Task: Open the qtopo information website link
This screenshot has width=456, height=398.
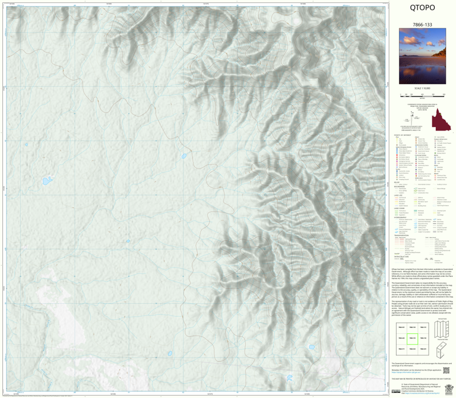Action: [406, 372]
